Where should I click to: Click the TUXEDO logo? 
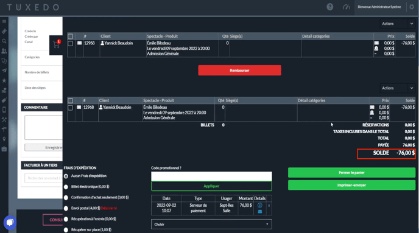pyautogui.click(x=33, y=7)
